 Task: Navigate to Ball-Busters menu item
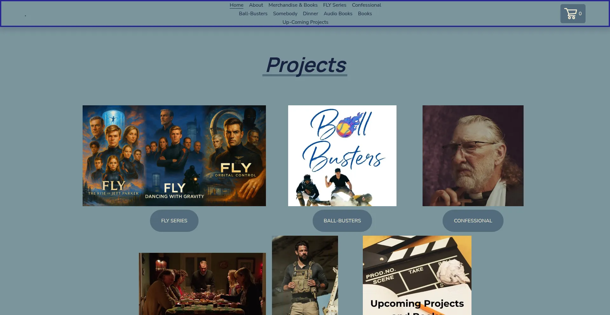pyautogui.click(x=253, y=14)
